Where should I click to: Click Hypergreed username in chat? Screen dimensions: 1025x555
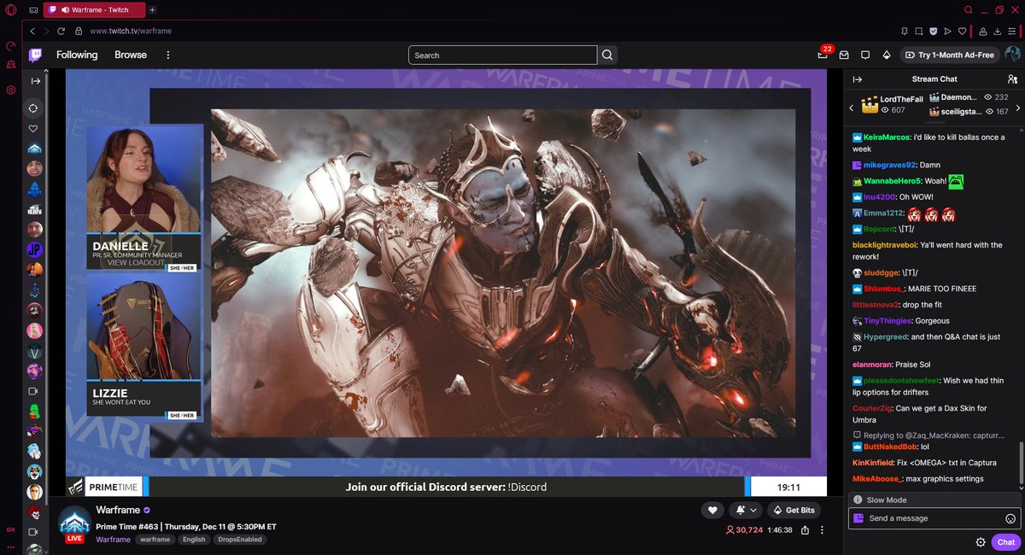click(x=886, y=336)
